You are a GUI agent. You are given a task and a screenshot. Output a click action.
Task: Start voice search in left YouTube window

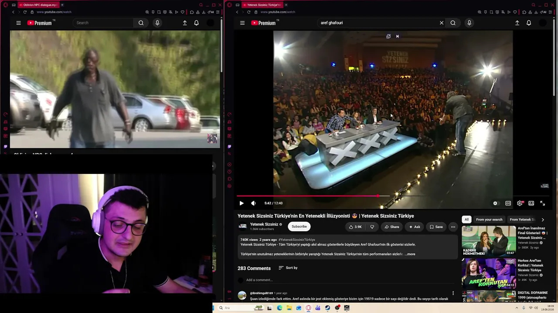click(x=157, y=23)
